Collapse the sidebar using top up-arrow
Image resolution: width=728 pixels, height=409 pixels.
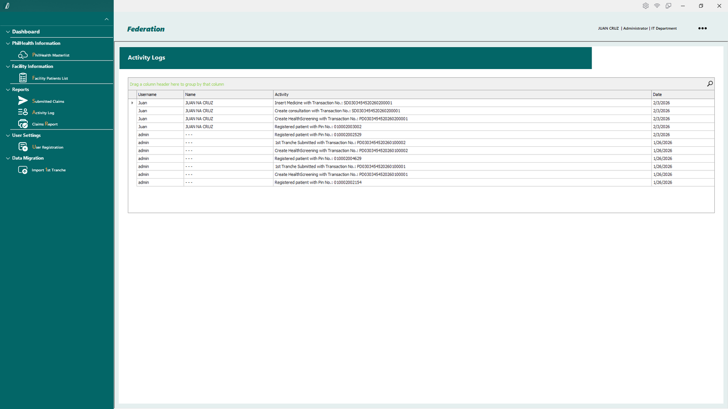pyautogui.click(x=106, y=19)
